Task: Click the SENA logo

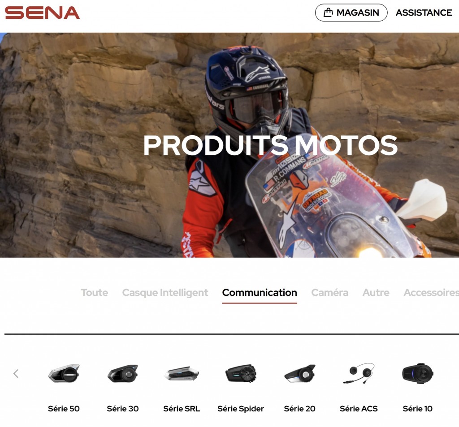Action: (42, 13)
